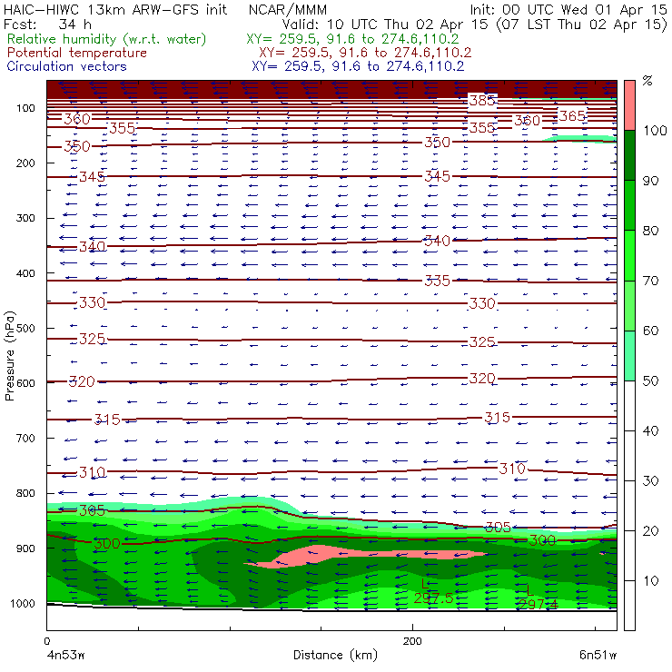Click the 700 hPa pressure tick label

point(25,438)
